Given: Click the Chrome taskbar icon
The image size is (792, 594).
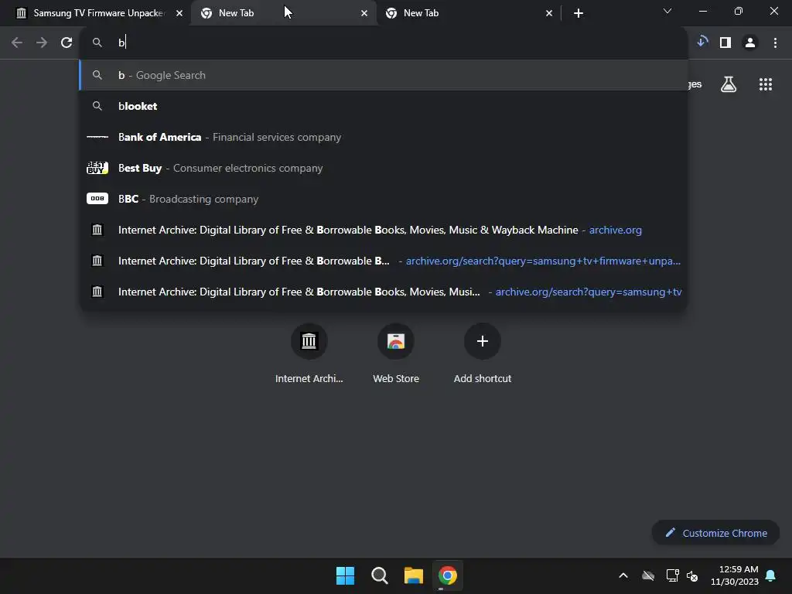Looking at the screenshot, I should [448, 575].
